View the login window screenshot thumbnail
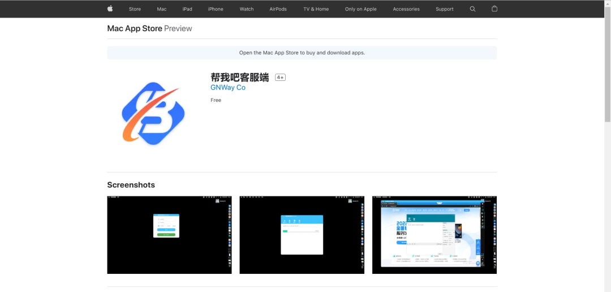 (170, 235)
